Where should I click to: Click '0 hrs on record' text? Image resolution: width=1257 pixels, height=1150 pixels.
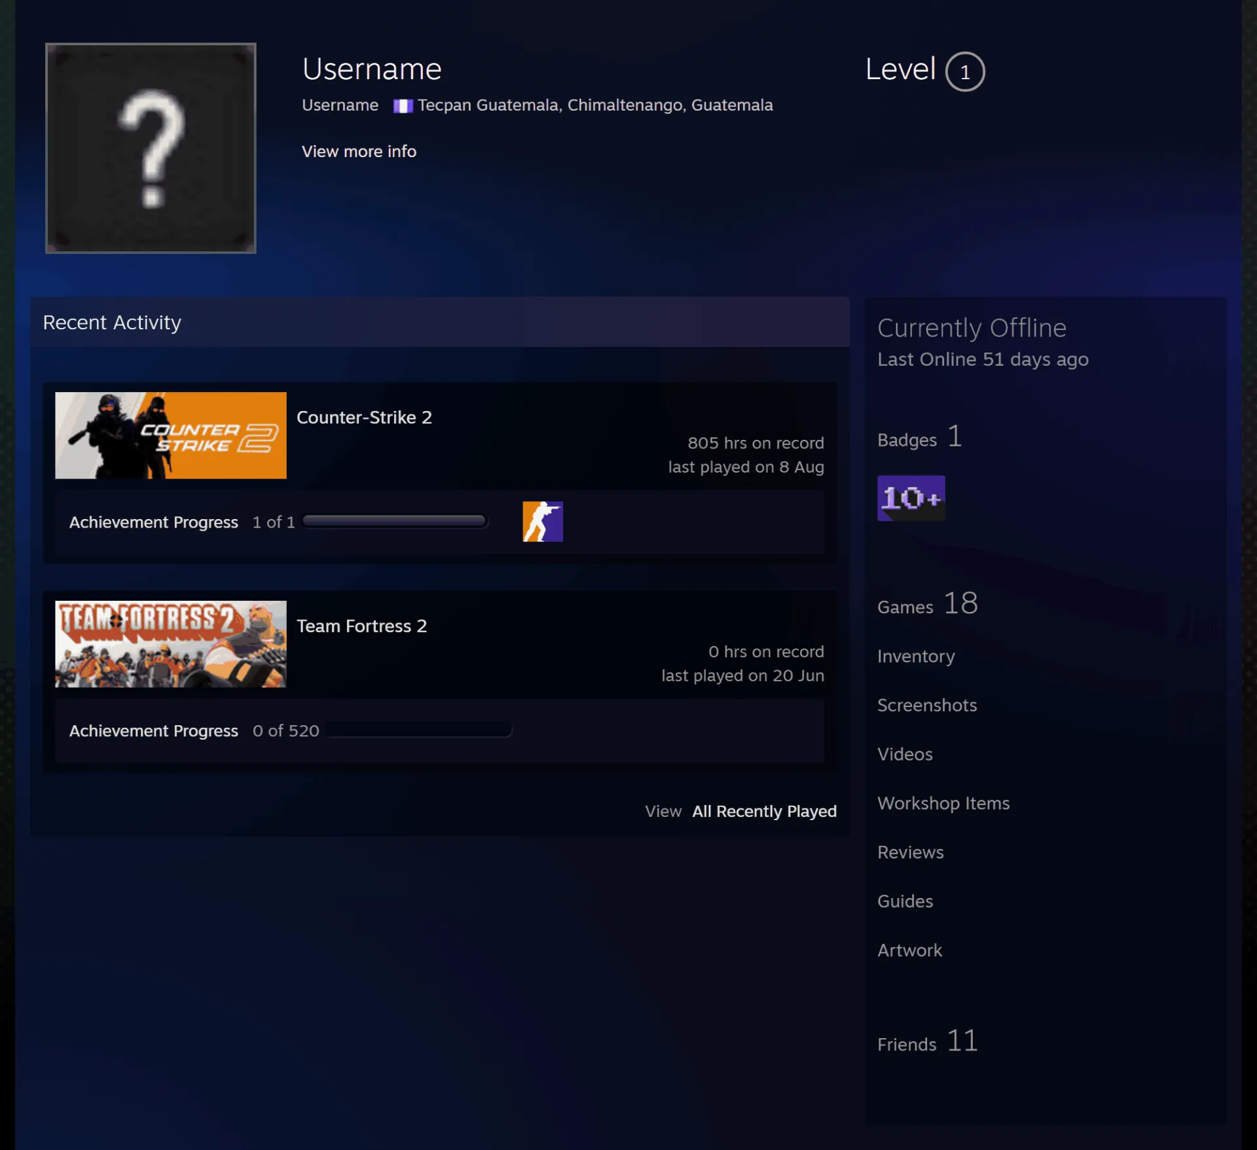tap(766, 652)
